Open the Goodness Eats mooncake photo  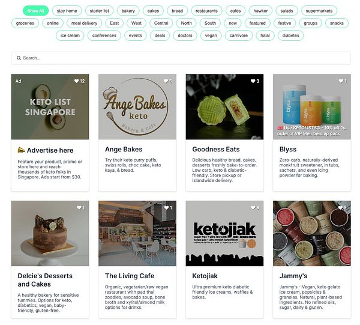224,107
